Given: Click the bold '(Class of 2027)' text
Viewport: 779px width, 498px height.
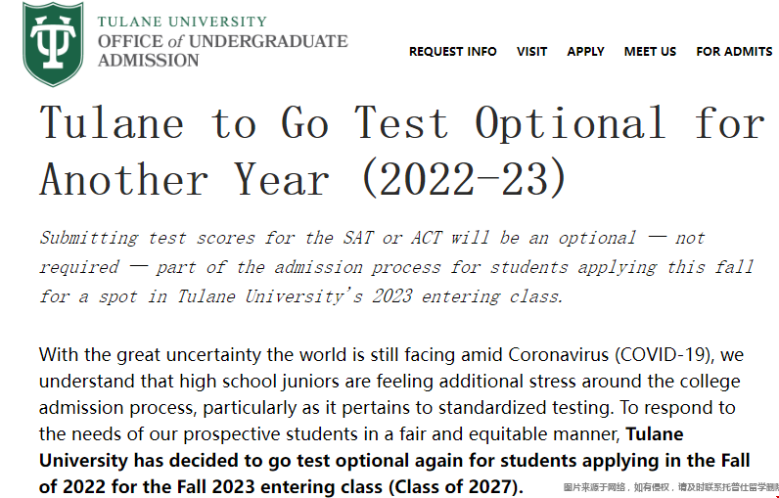Looking at the screenshot, I should click(456, 487).
